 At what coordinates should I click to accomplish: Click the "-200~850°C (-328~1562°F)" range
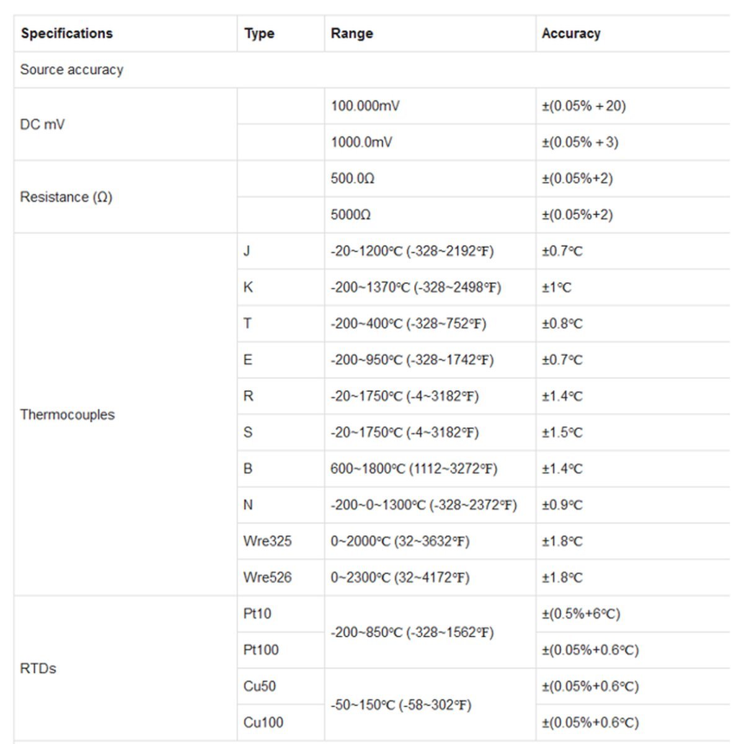[x=412, y=632]
